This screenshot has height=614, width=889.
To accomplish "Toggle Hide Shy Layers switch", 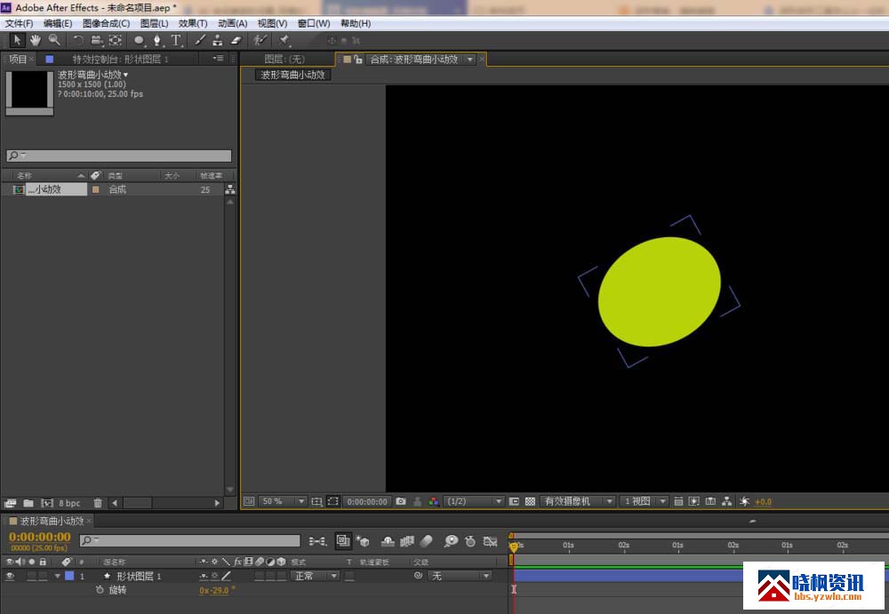I will [388, 541].
